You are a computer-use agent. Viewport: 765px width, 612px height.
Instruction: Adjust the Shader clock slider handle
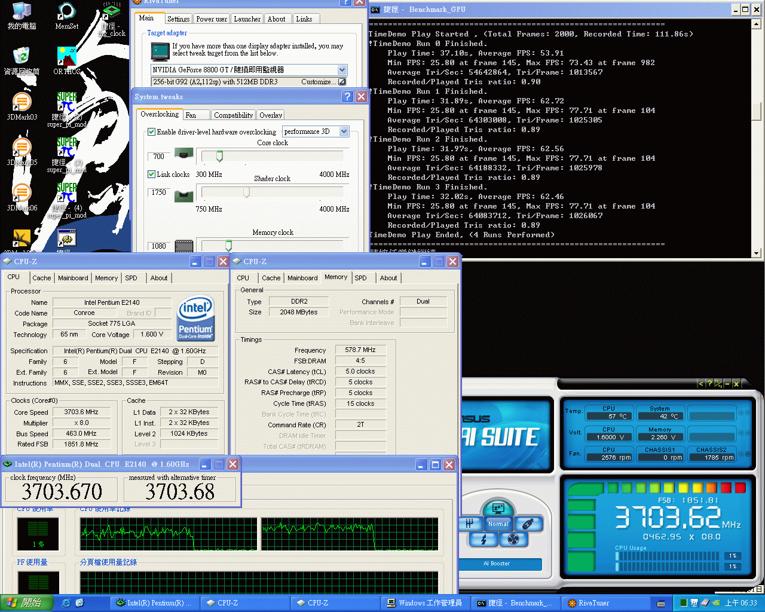246,192
